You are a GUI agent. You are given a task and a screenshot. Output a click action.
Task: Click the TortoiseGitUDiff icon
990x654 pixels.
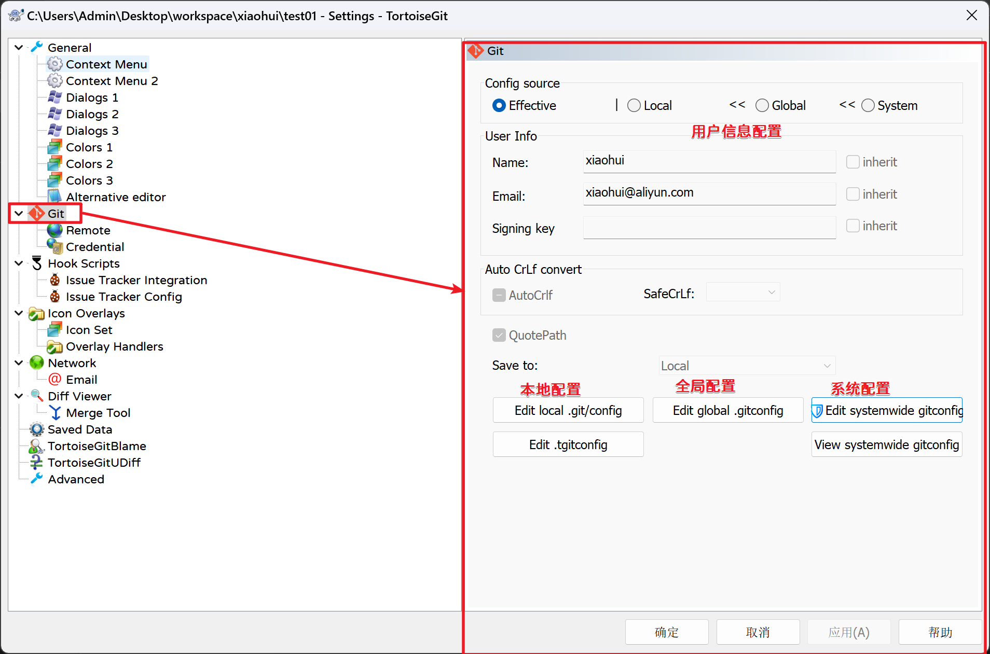pos(36,462)
